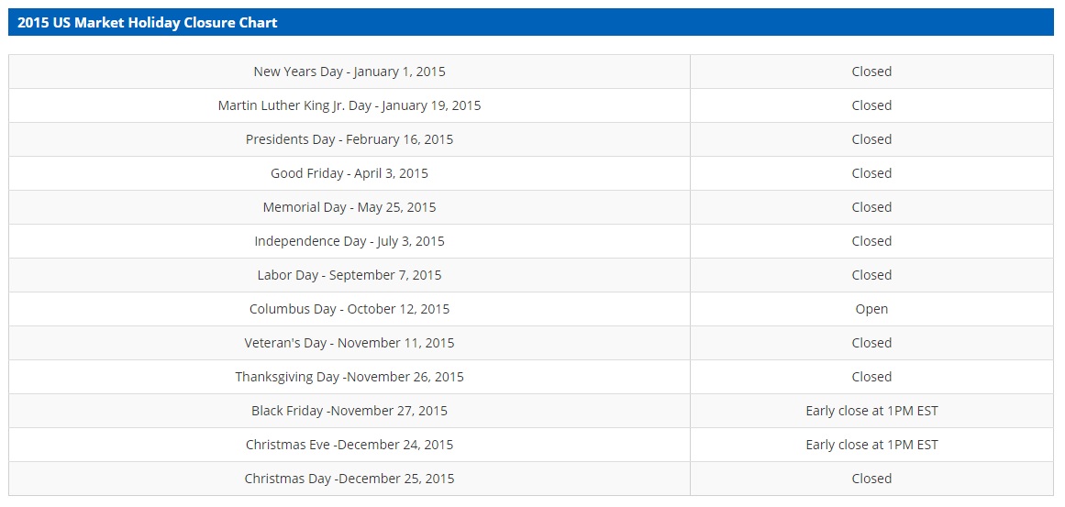This screenshot has height=507, width=1065.
Task: Select the Presidents Day - February 16 cell
Action: point(349,139)
